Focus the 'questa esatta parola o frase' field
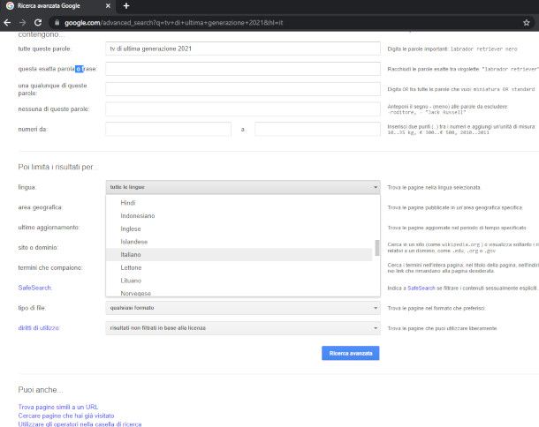539x427 pixels. click(243, 69)
